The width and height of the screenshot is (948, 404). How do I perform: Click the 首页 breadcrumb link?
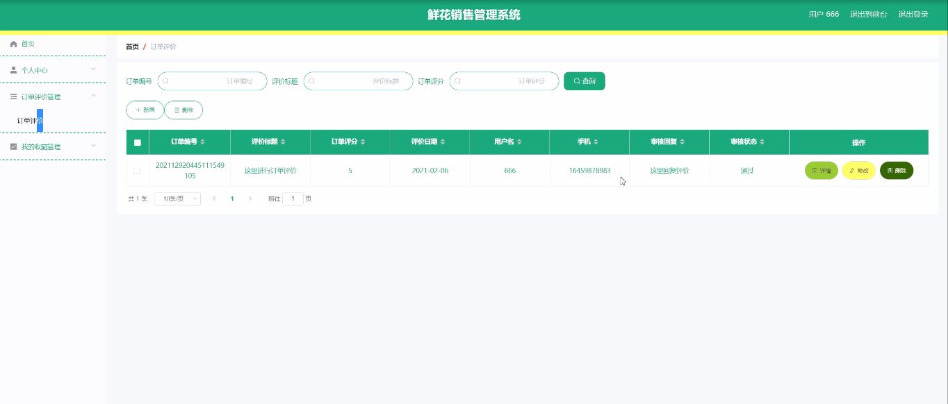(x=132, y=47)
